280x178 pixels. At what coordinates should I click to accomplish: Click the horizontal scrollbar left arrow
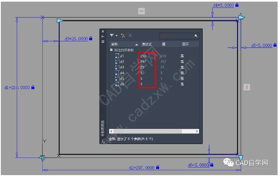[x=111, y=131]
